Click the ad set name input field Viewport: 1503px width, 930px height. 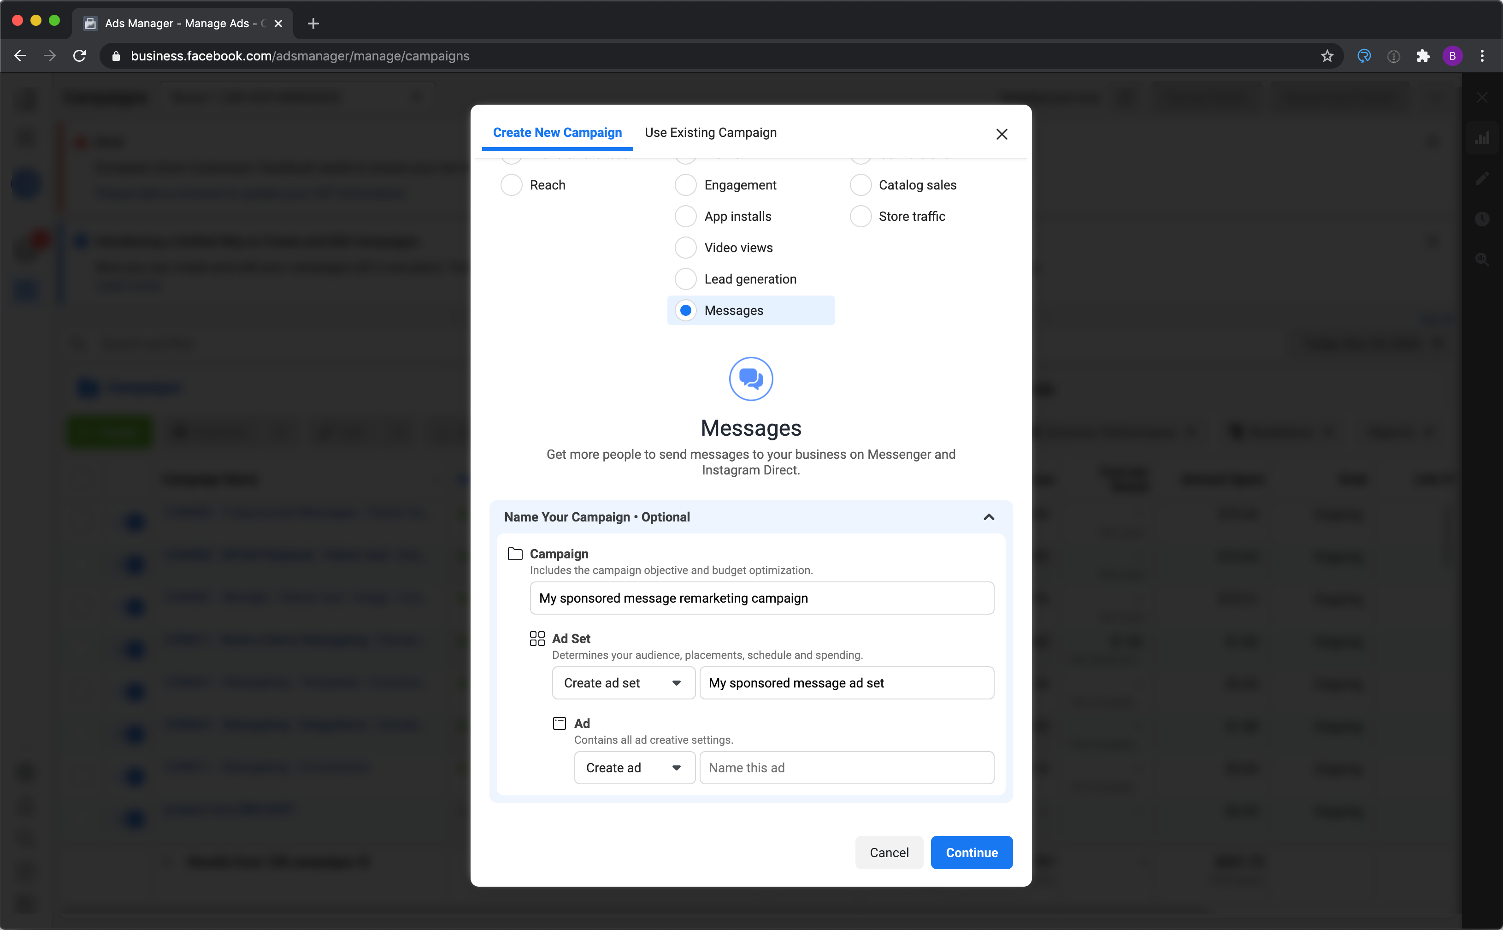(x=847, y=683)
